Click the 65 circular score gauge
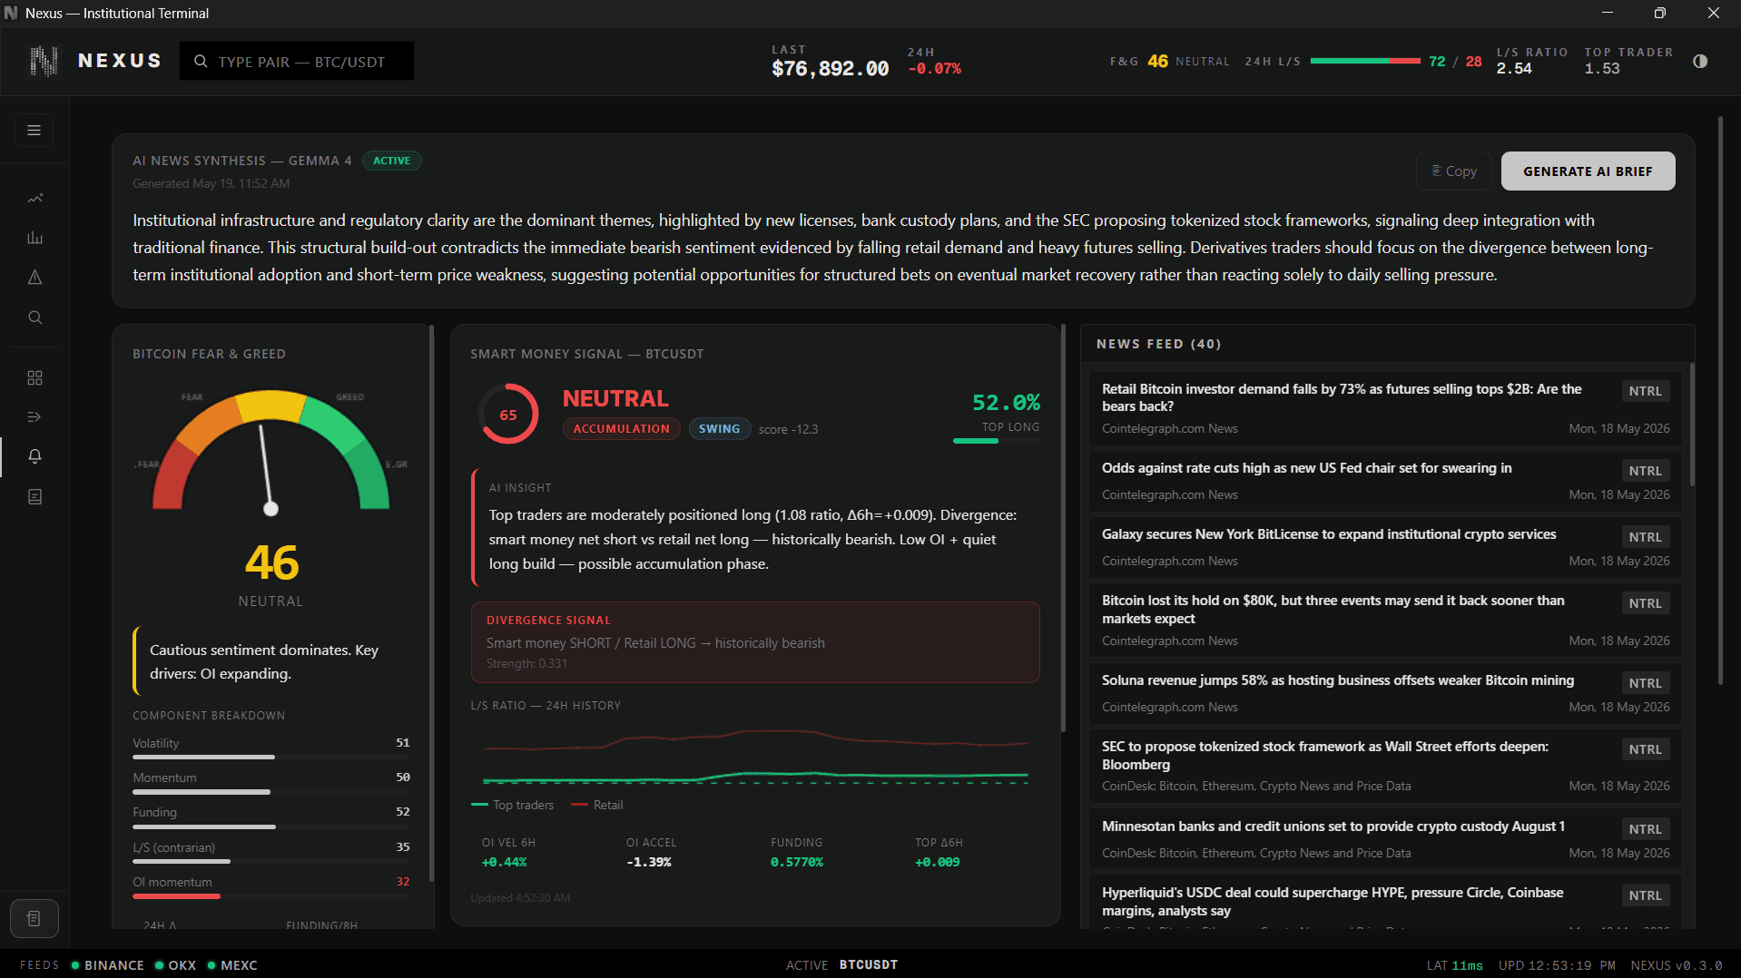The height and width of the screenshot is (978, 1741). 508,415
